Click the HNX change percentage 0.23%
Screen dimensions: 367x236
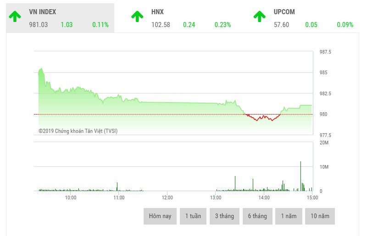tap(222, 25)
